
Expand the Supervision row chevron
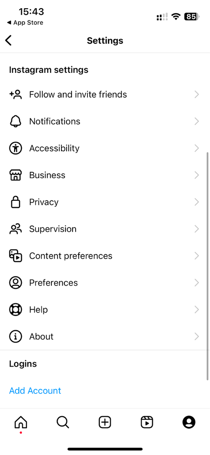click(x=197, y=229)
